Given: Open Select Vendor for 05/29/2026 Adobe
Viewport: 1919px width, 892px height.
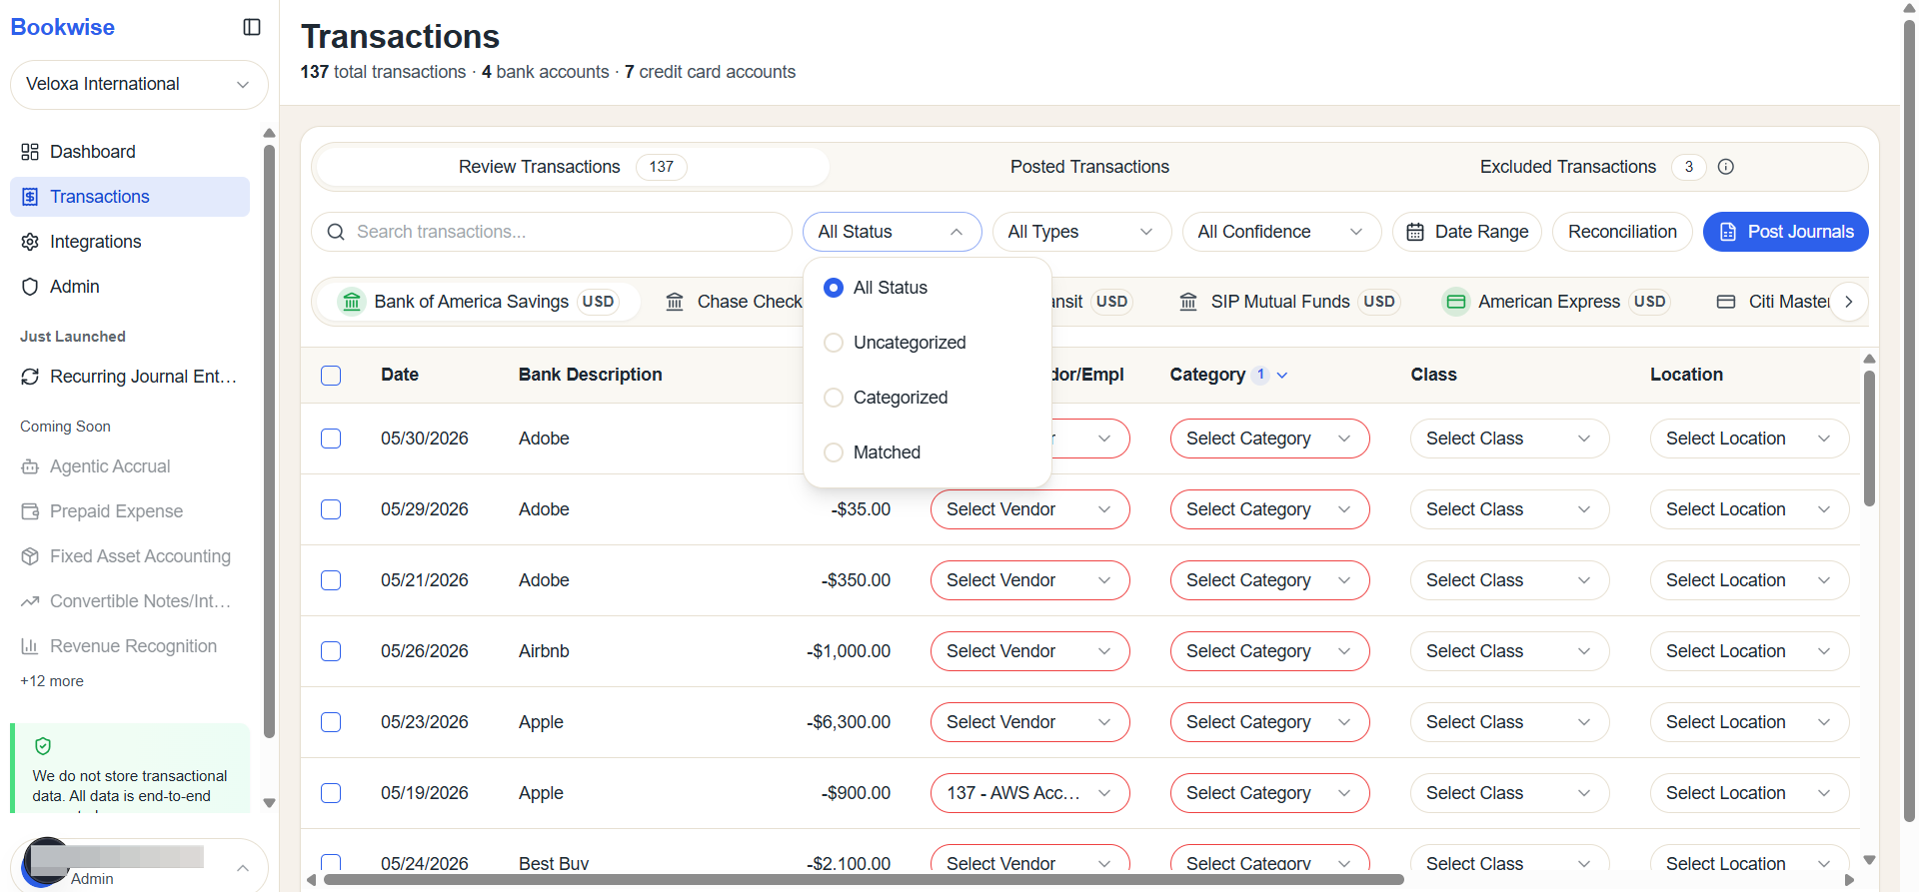Looking at the screenshot, I should pos(1029,509).
